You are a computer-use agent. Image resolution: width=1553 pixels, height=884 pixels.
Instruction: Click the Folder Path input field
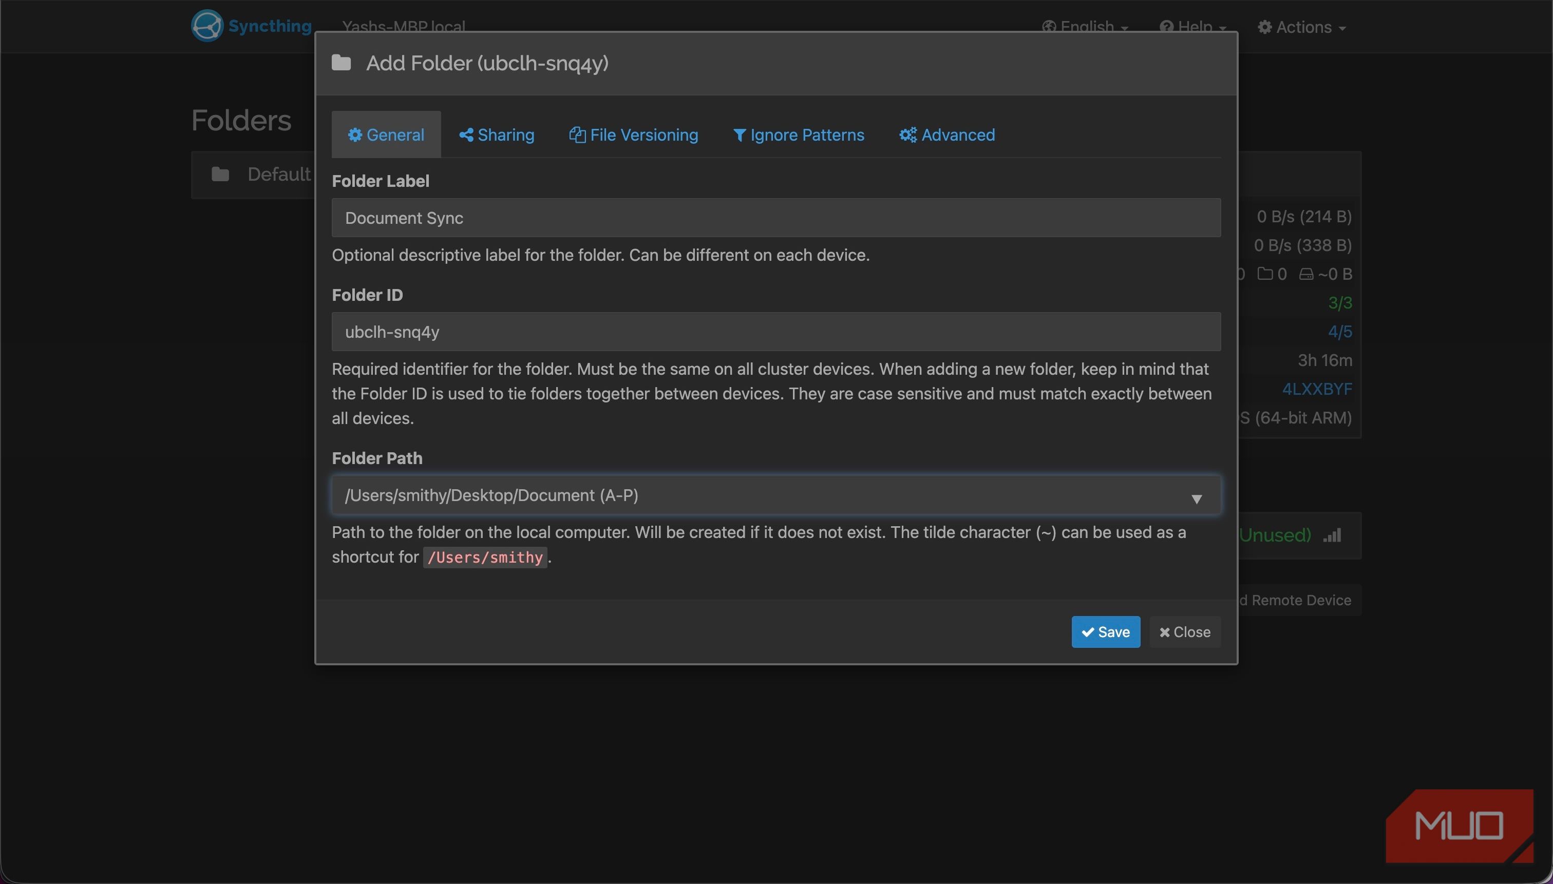click(x=776, y=495)
